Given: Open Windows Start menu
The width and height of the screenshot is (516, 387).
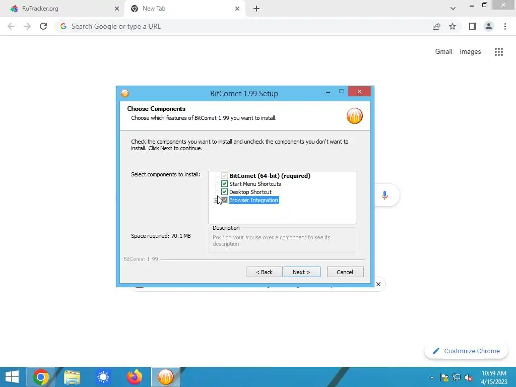Looking at the screenshot, I should (x=12, y=377).
